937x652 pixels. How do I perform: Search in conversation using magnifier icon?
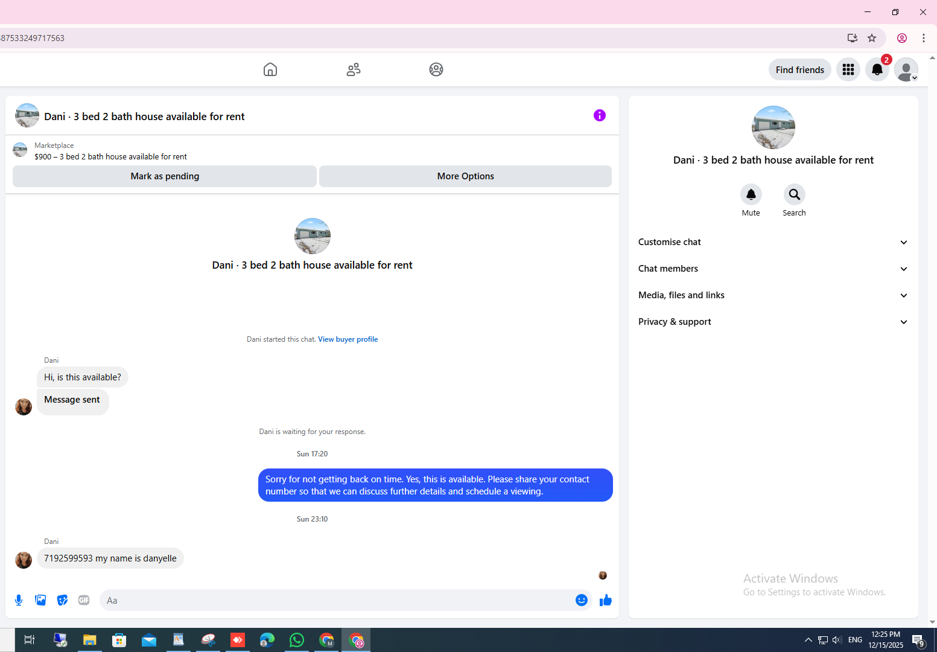pos(795,194)
